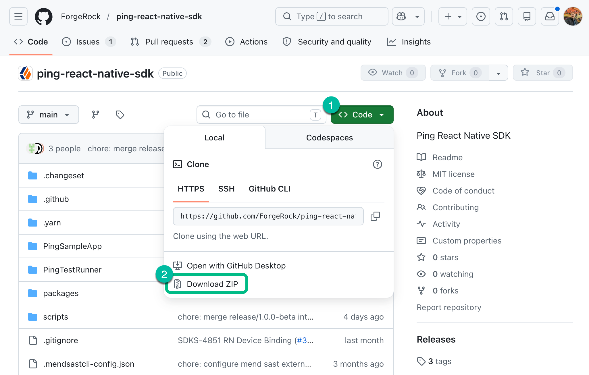Open the .mendsastcli-config.json file
The image size is (589, 375).
tap(89, 364)
